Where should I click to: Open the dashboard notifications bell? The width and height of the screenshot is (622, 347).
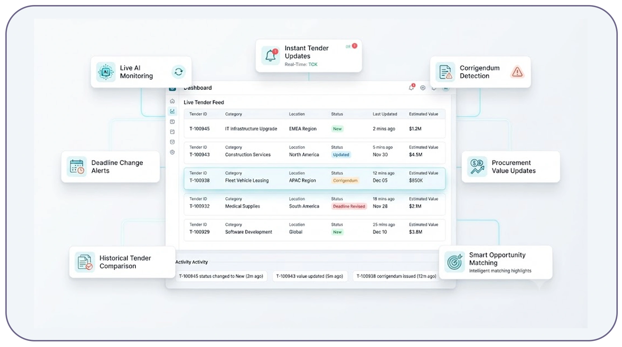(x=411, y=88)
